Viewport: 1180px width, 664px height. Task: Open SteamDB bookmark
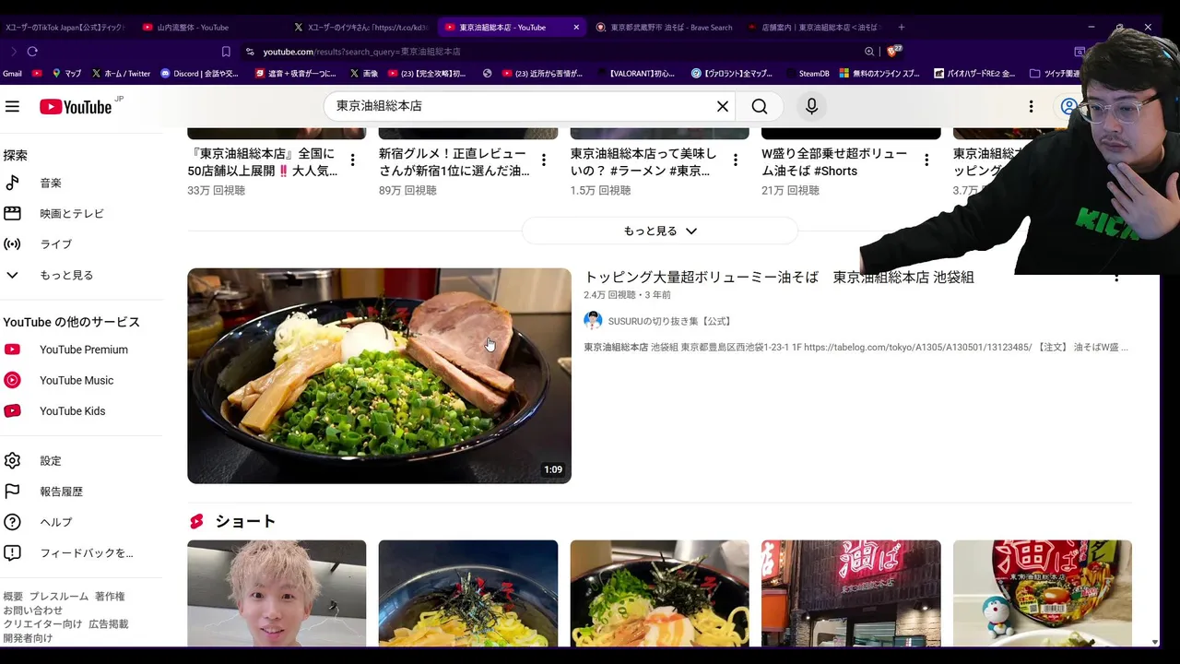[x=807, y=73]
